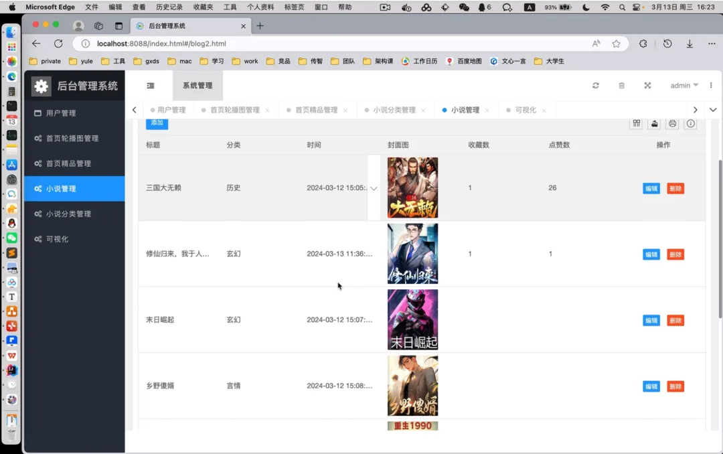Viewport: 723px width, 454px height.
Task: Click the trash icon in the header
Action: 621,85
